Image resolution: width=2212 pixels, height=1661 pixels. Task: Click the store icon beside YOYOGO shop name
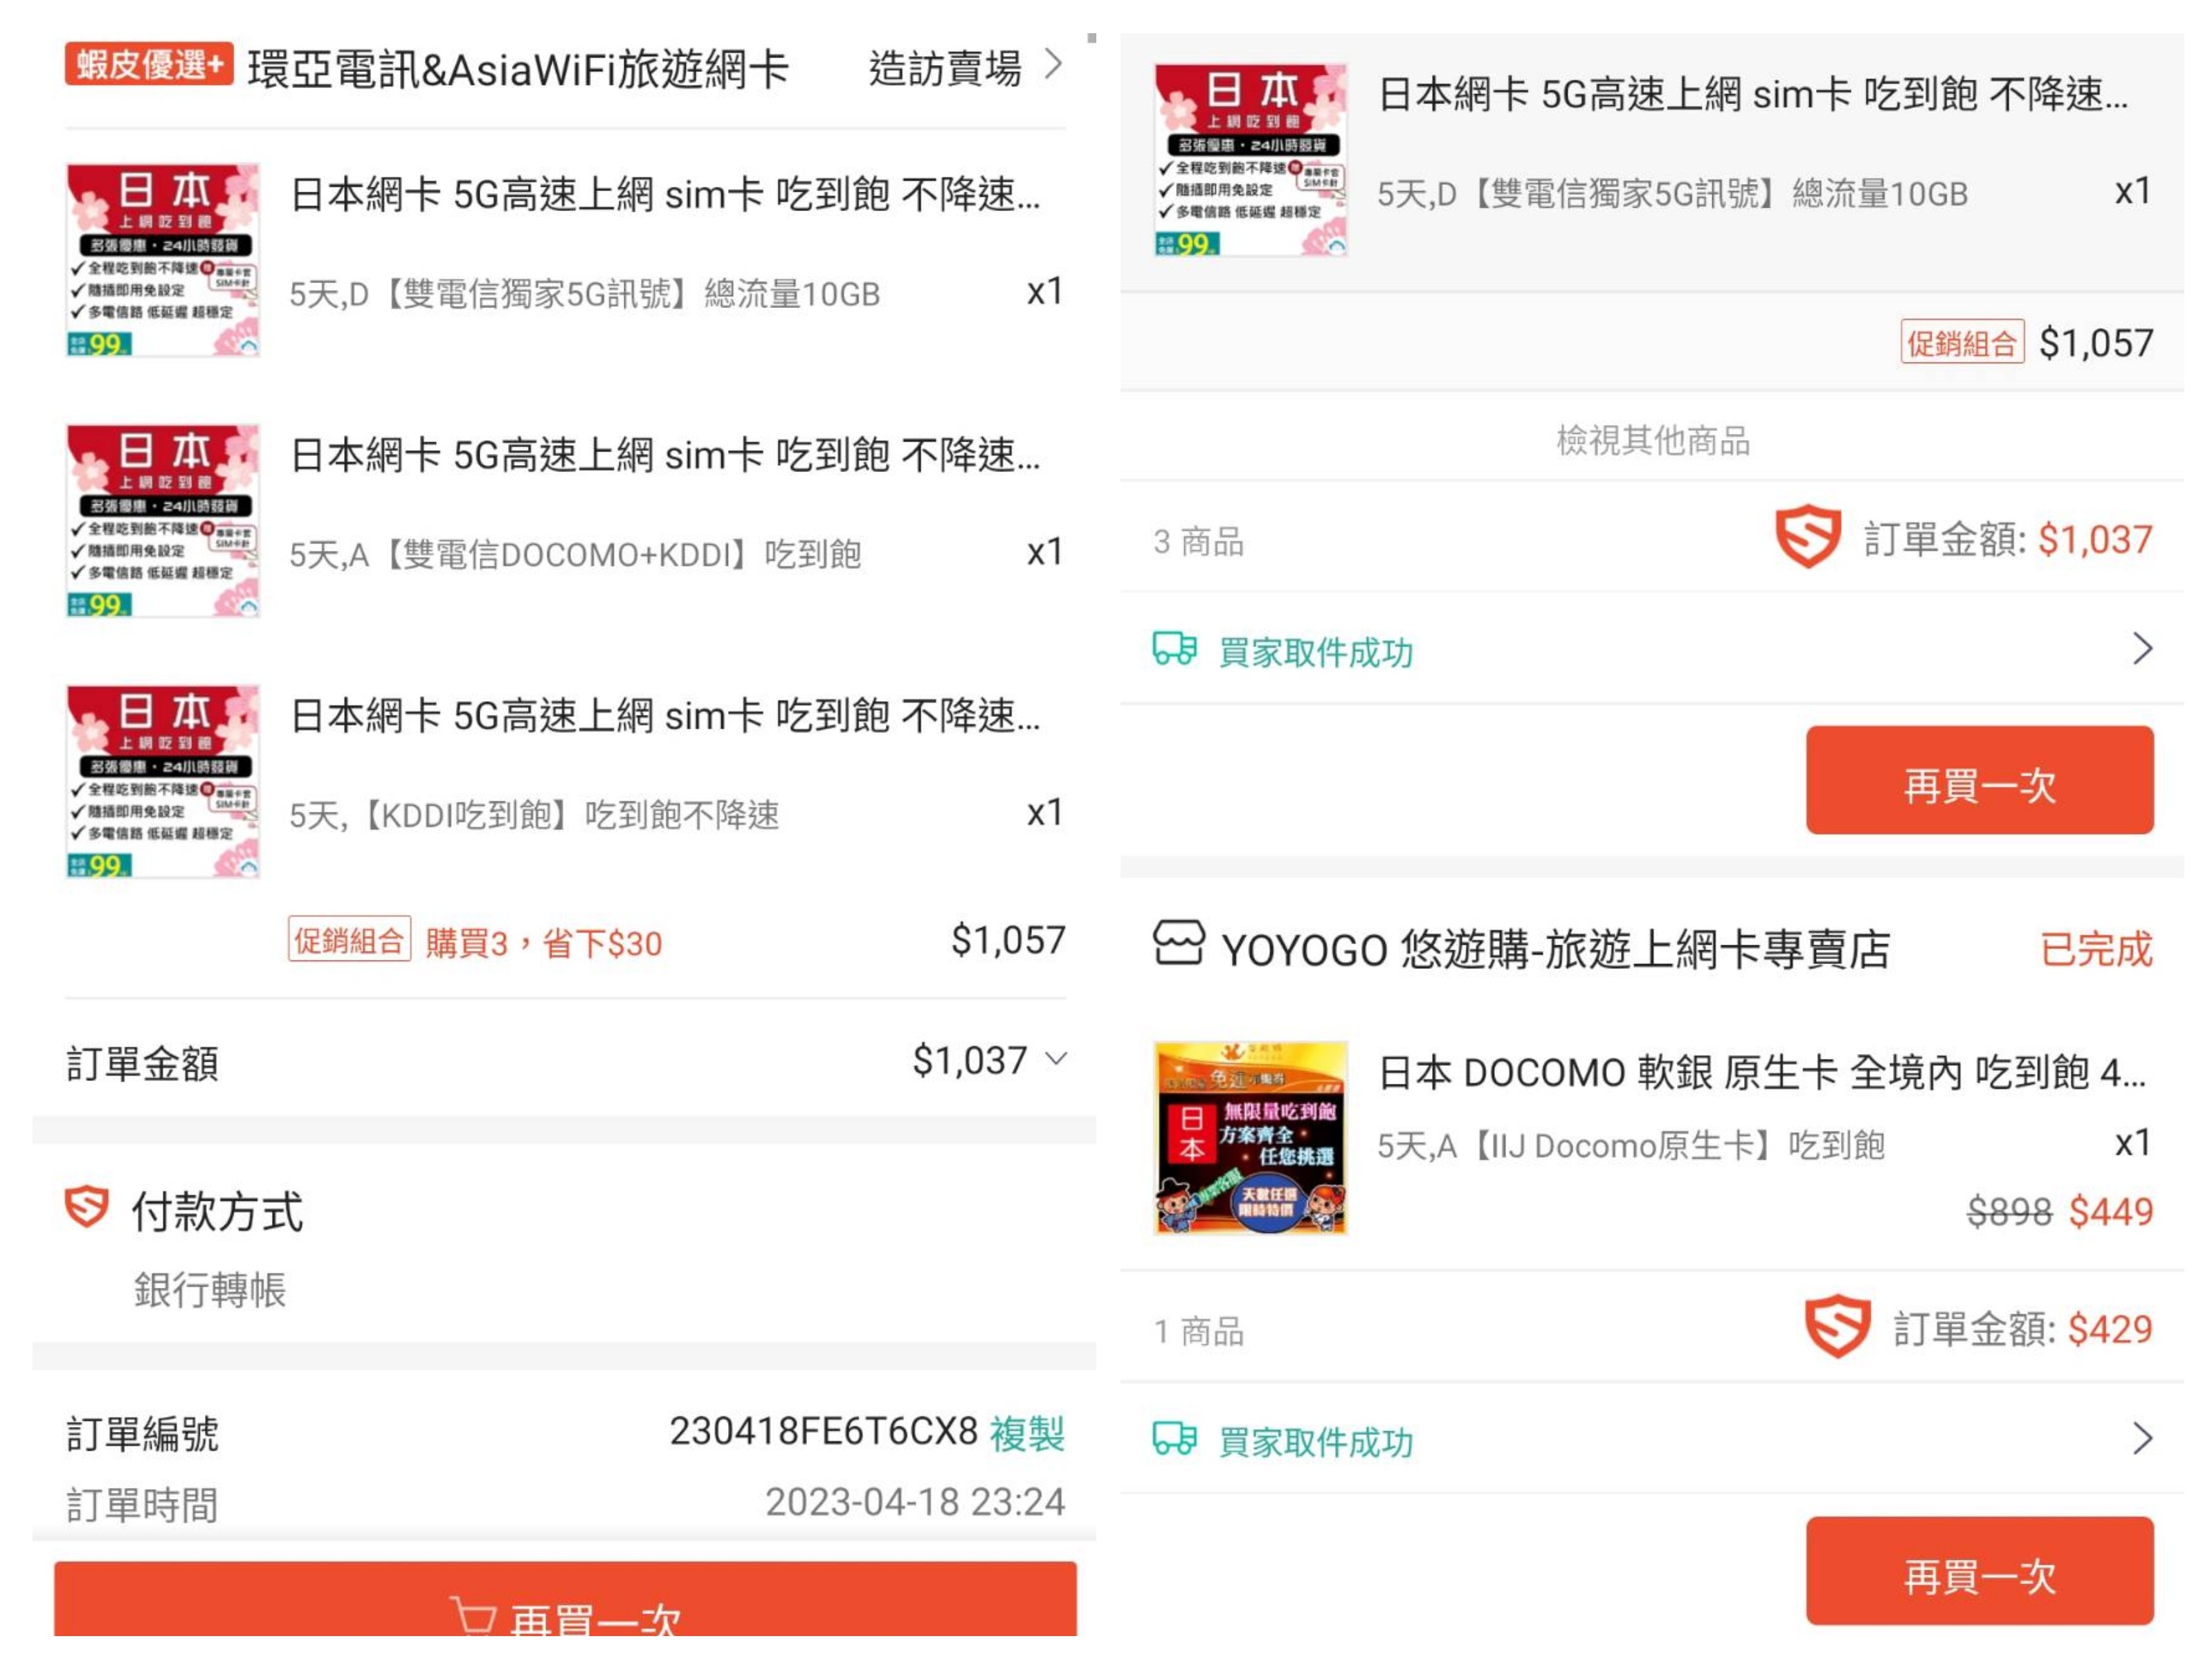[x=1179, y=943]
